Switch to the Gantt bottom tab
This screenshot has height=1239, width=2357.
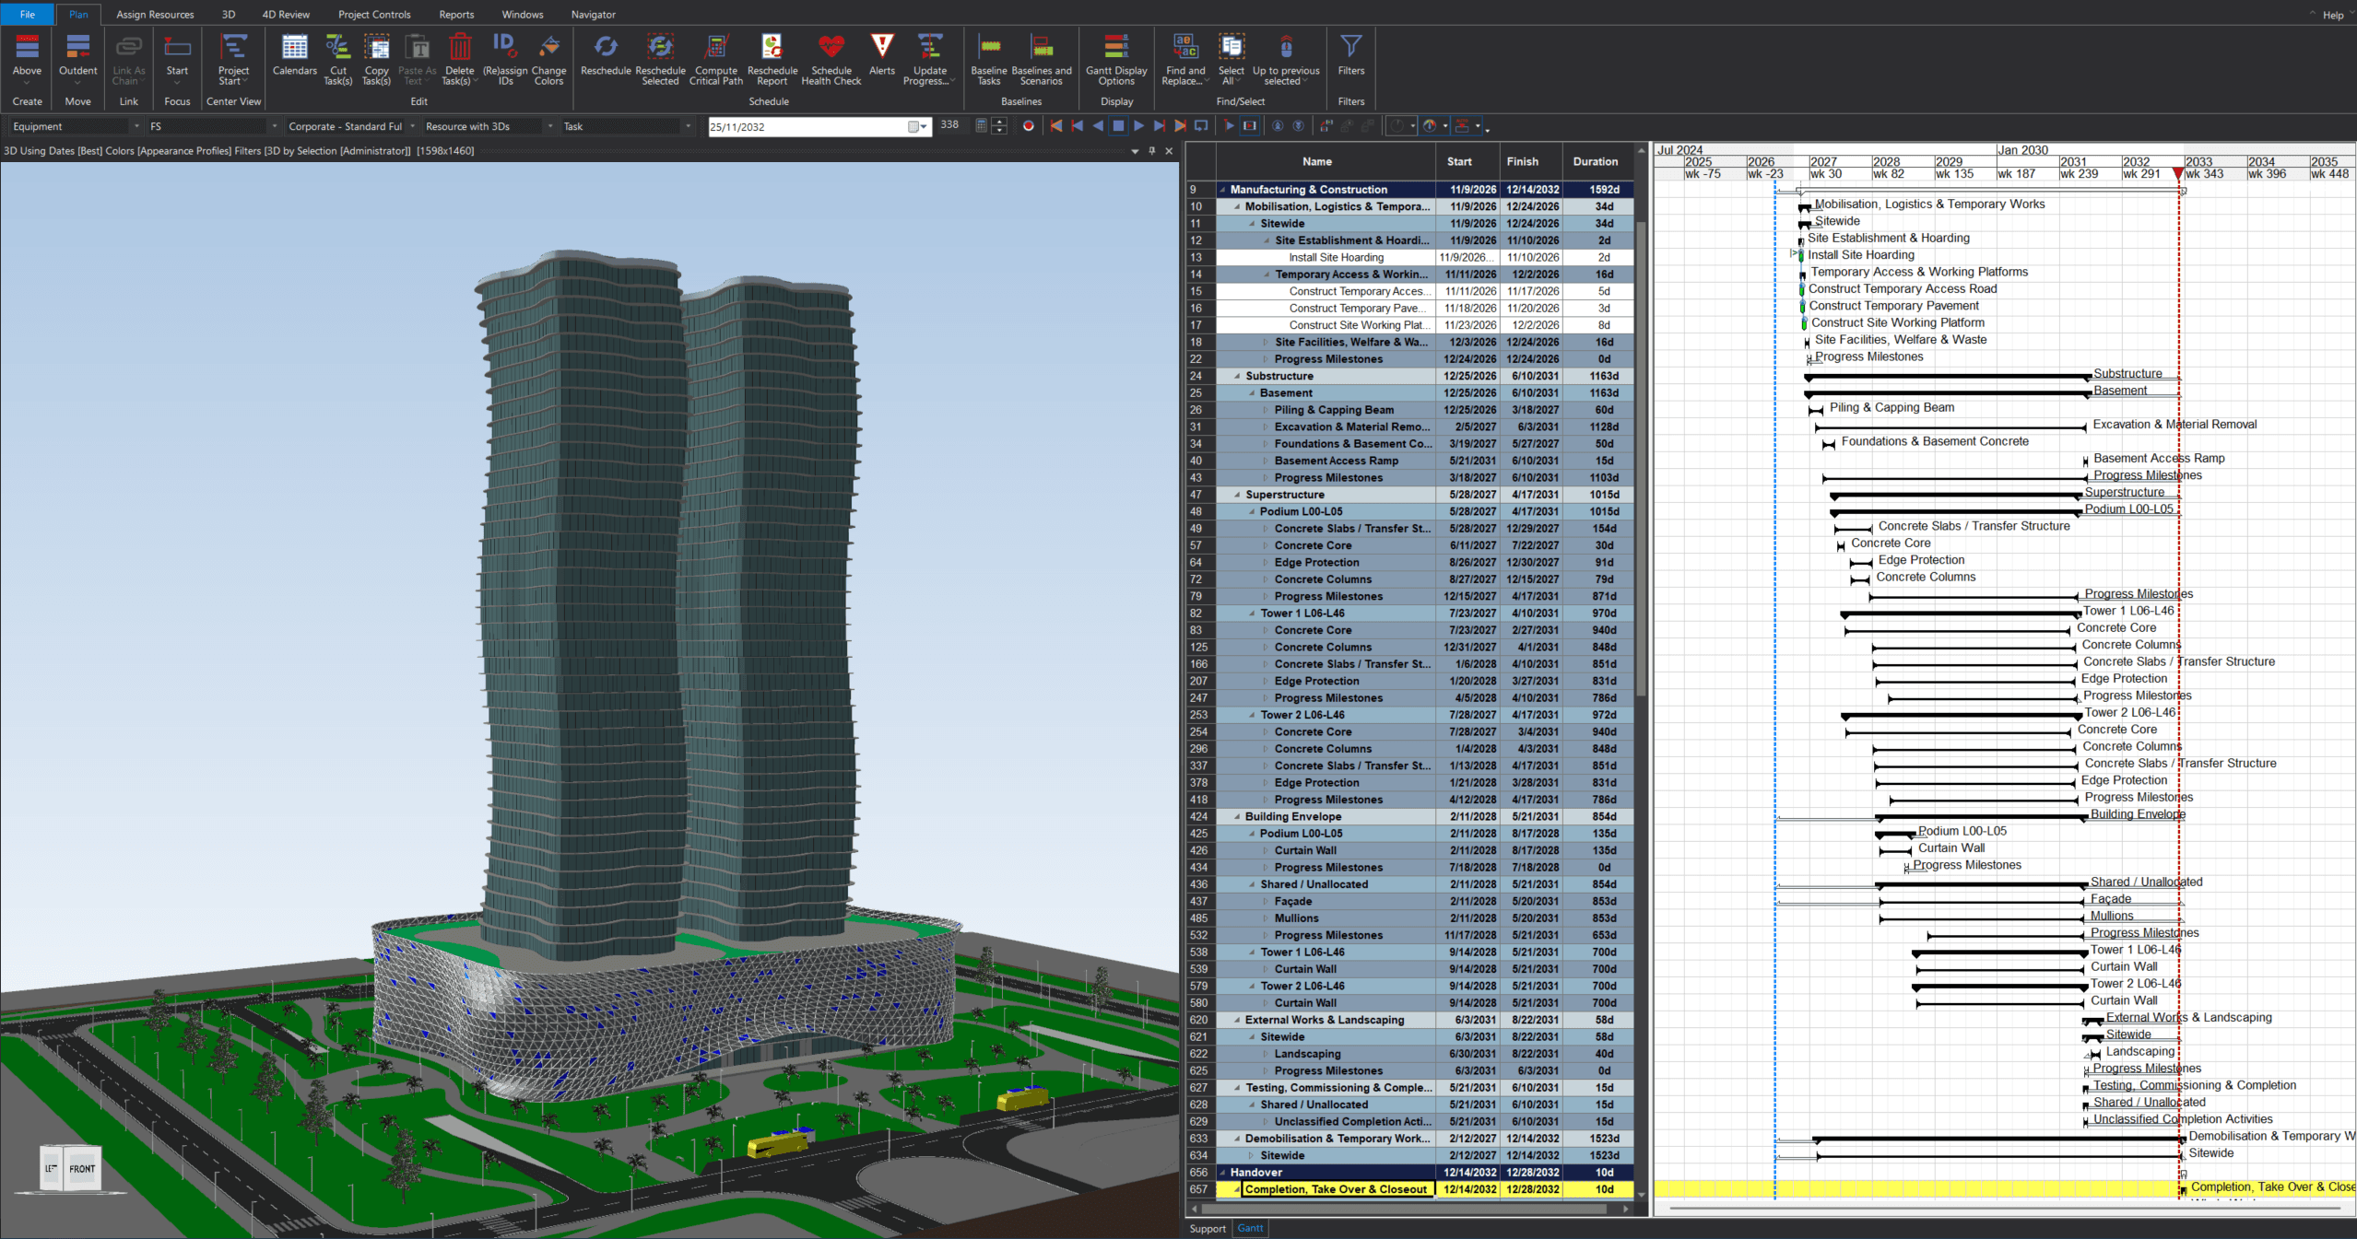(1250, 1228)
